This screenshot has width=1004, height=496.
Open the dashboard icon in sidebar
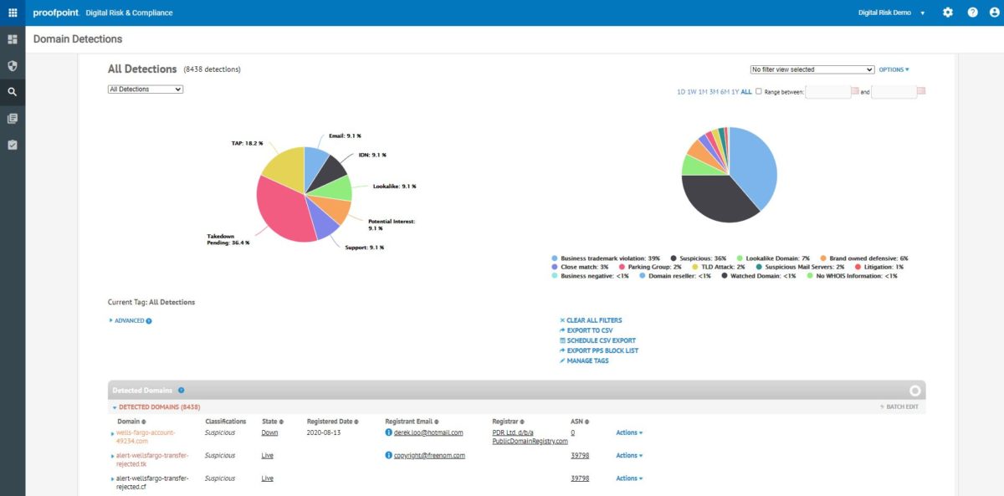coord(13,39)
